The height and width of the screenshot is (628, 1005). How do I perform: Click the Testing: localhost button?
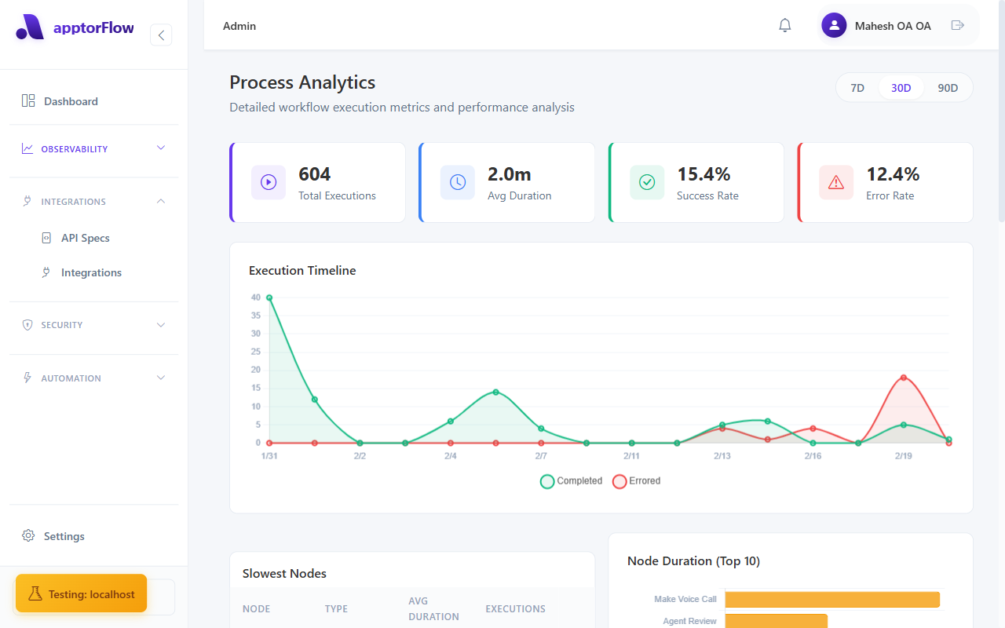81,594
